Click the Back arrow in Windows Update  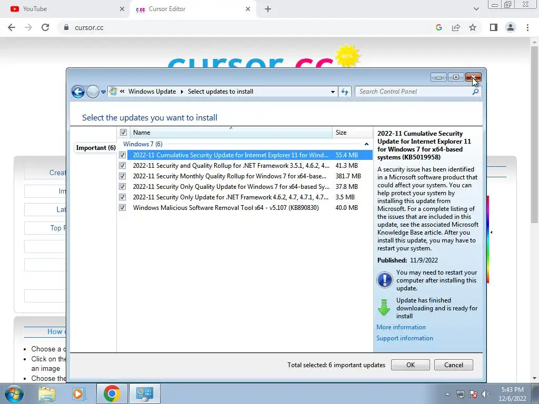coord(78,92)
